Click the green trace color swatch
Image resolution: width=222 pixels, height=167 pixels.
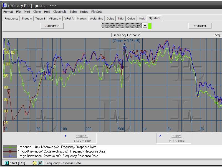click(x=150, y=26)
